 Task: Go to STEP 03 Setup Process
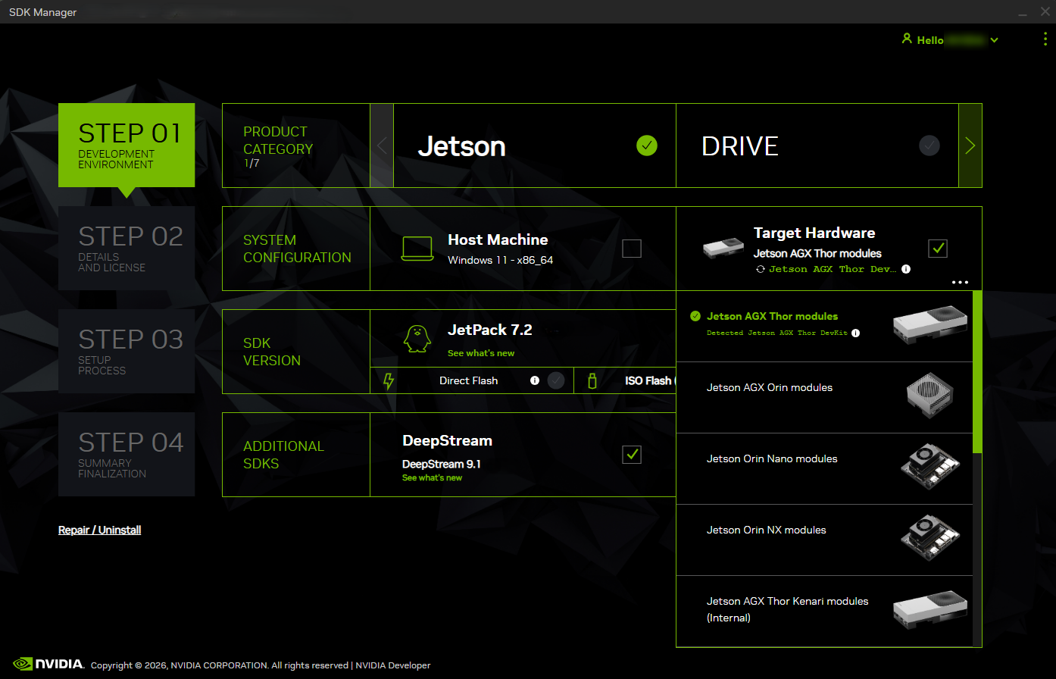click(x=127, y=352)
